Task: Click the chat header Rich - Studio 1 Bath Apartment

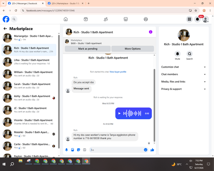Action: pos(93,32)
